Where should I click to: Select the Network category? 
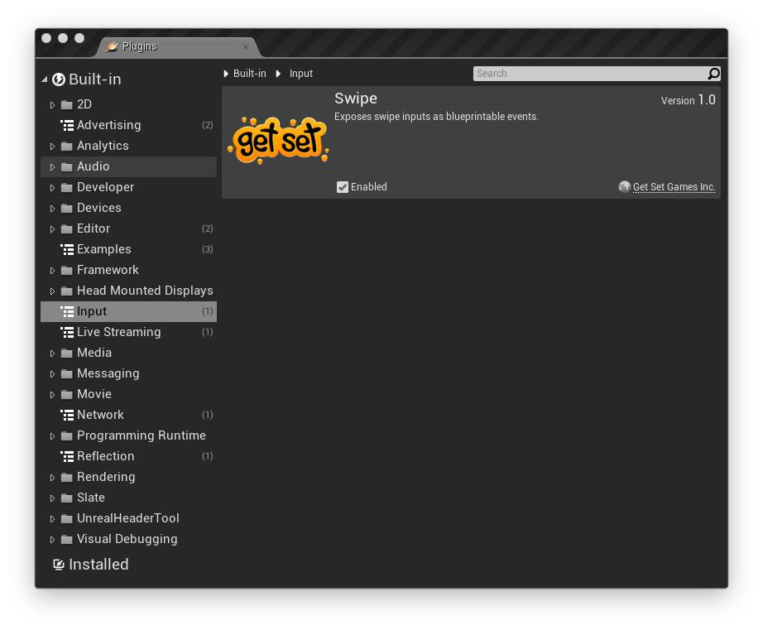pos(128,415)
